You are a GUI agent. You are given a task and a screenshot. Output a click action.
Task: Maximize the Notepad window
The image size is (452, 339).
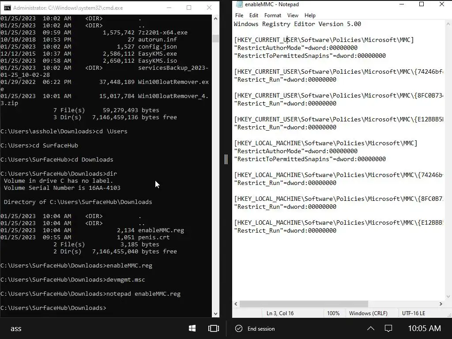(422, 4)
